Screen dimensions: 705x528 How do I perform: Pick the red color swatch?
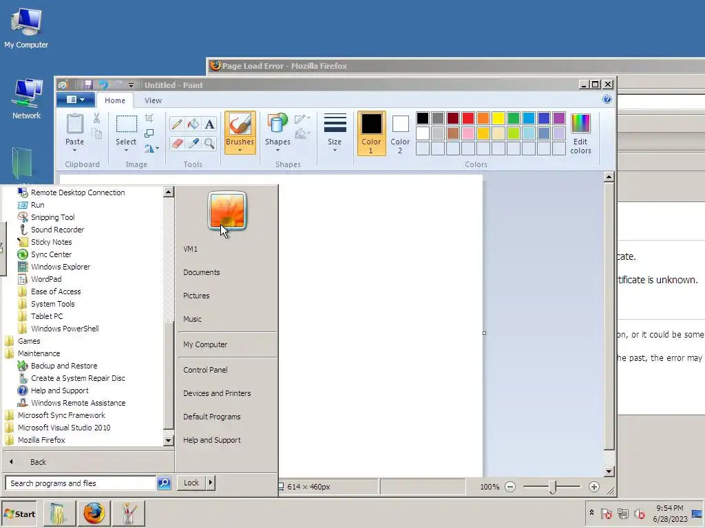pos(468,118)
